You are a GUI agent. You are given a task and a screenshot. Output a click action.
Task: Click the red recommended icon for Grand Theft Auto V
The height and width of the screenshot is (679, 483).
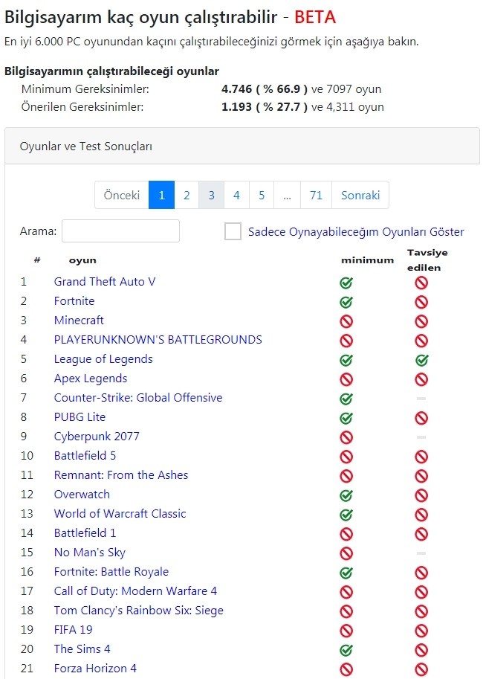pyautogui.click(x=421, y=283)
